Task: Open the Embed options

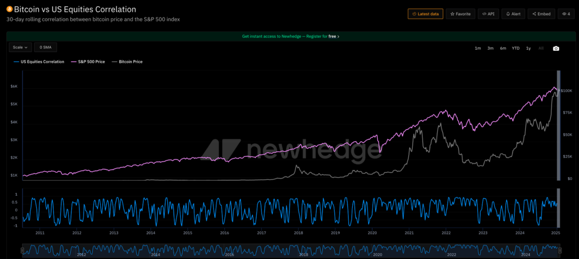Action: (541, 14)
